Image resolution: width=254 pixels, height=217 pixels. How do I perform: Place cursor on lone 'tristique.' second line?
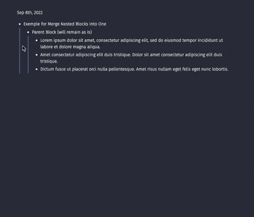pyautogui.click(x=49, y=61)
